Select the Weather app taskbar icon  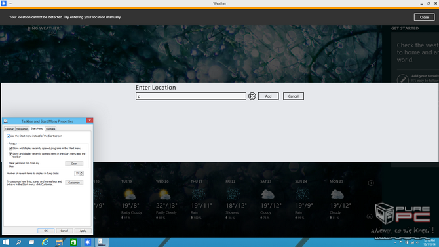point(88,242)
